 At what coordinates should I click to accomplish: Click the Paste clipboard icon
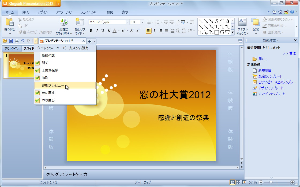(10, 22)
